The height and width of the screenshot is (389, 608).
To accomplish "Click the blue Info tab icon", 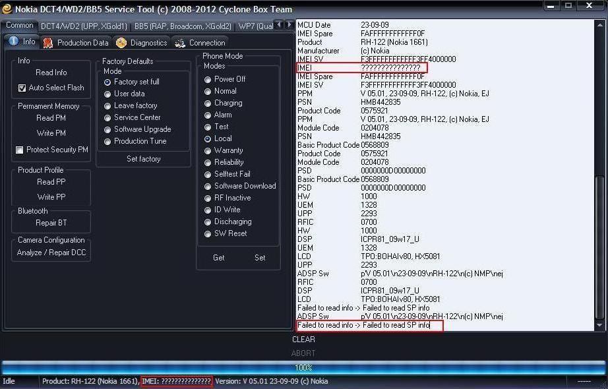I will [x=14, y=42].
